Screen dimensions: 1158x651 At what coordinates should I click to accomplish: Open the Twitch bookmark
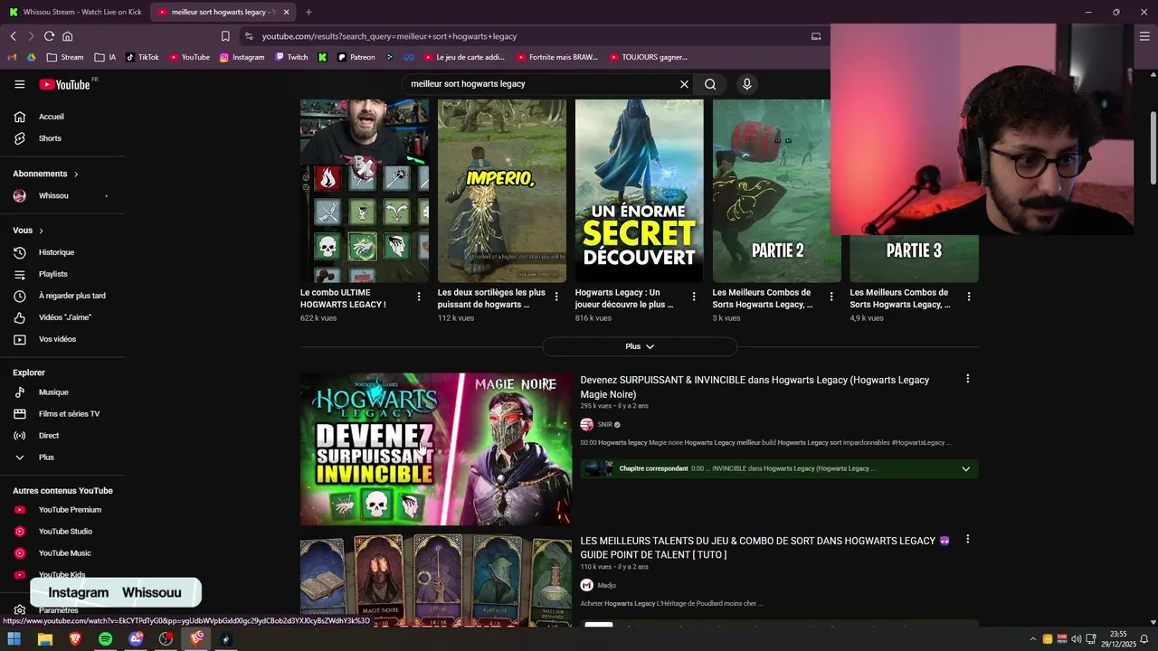tap(291, 57)
